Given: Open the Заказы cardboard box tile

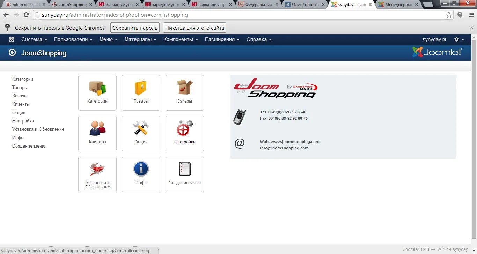Looking at the screenshot, I should tap(185, 93).
